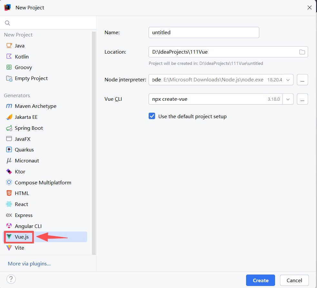Select the Angular CLI icon

tap(9, 226)
